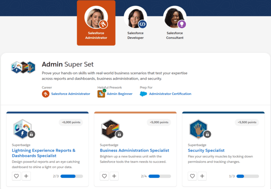
Task: Click the Business Administration superbadge icon
Action: (110, 129)
